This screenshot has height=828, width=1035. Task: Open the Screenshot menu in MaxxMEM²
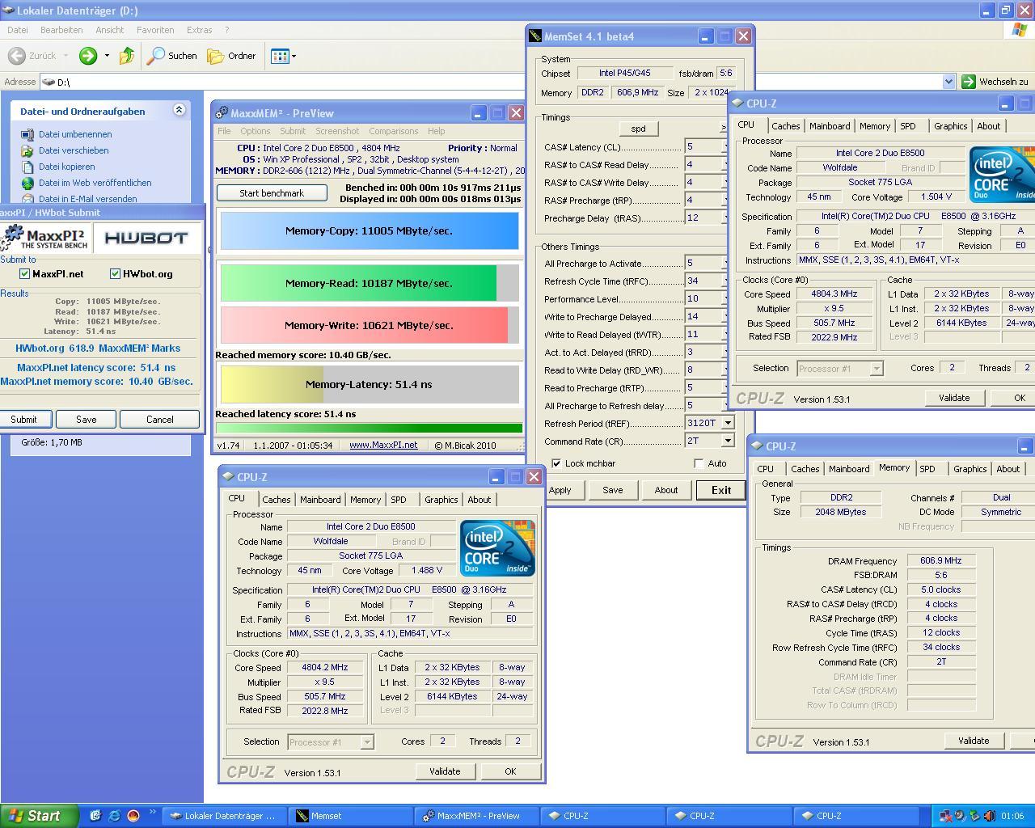[x=337, y=131]
